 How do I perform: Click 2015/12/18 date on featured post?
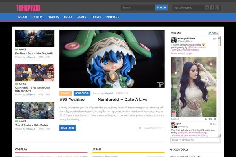tap(122, 93)
